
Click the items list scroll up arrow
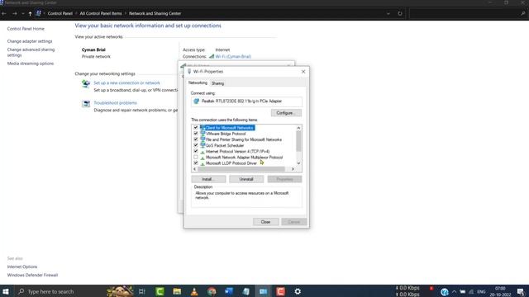(298, 128)
